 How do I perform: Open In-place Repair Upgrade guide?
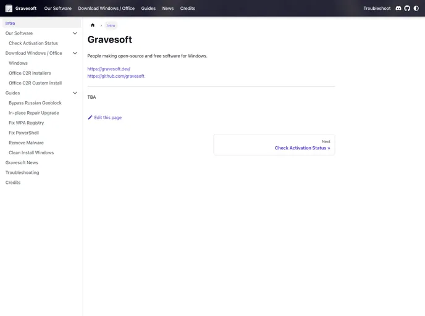(33, 113)
